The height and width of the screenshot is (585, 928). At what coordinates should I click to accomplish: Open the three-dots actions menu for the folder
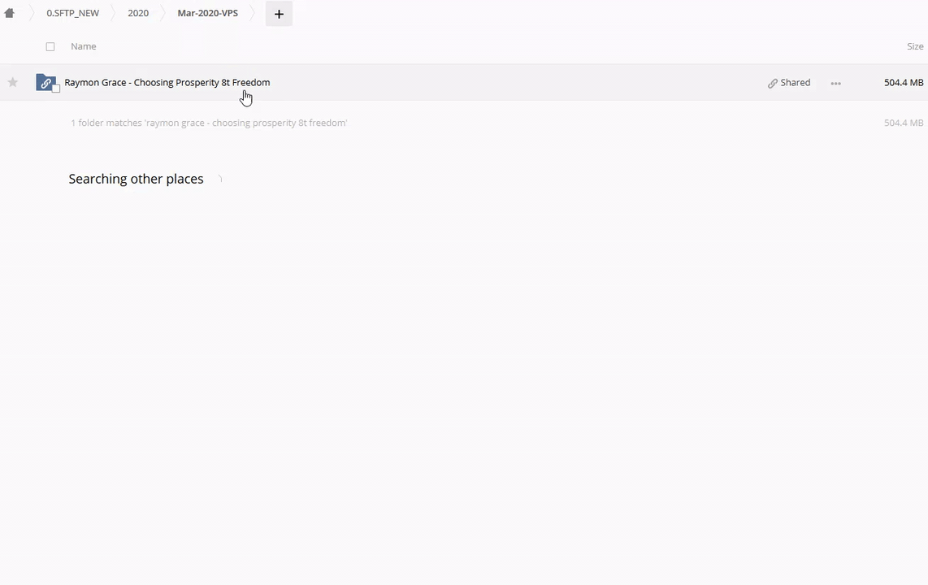tap(835, 84)
